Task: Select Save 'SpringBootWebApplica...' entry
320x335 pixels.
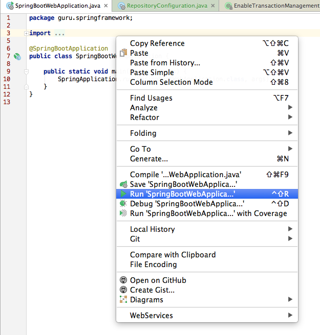Action: pyautogui.click(x=207, y=184)
